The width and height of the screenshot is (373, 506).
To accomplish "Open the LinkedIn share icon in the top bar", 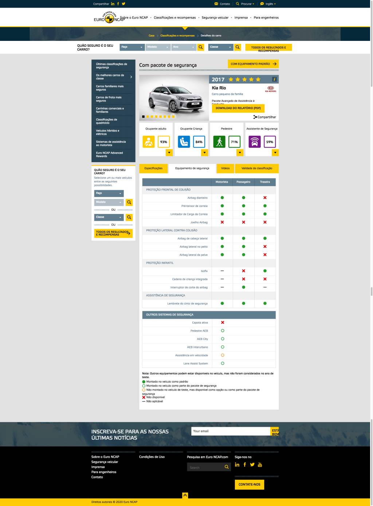I will click(113, 4).
